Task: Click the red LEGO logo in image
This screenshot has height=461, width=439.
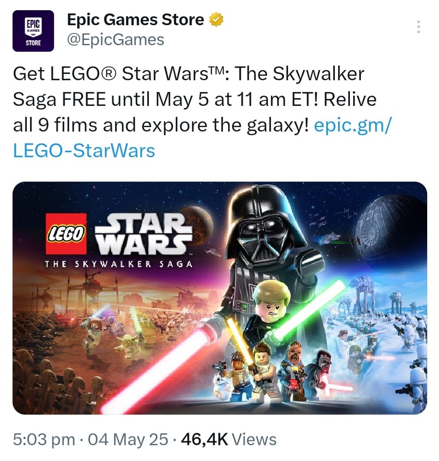Action: click(x=66, y=234)
